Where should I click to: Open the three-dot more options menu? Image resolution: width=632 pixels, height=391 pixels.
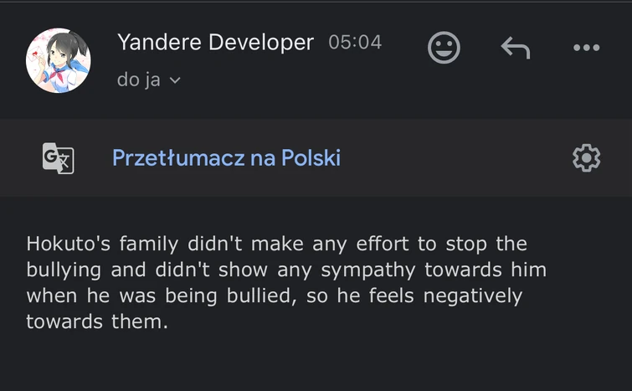point(586,48)
